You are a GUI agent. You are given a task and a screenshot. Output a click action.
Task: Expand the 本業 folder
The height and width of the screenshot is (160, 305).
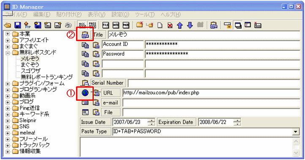click(x=7, y=34)
